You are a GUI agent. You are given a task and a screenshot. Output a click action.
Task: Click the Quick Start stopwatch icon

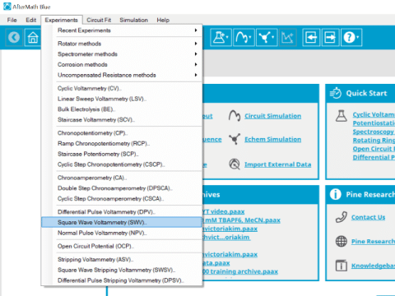click(x=336, y=93)
